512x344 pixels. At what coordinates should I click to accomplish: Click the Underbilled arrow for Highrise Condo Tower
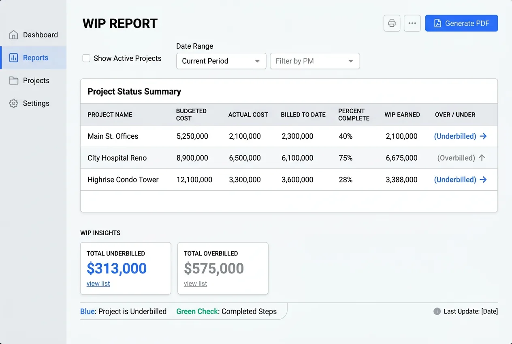pos(483,179)
